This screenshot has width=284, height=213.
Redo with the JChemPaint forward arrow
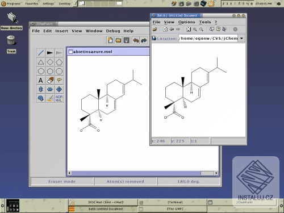point(144,40)
